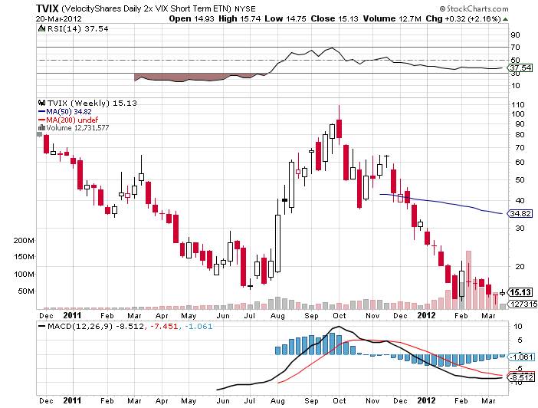Click the VelocityShares Daily 2x VIX Short Term ETN name
The height and width of the screenshot is (408, 538).
148,8
